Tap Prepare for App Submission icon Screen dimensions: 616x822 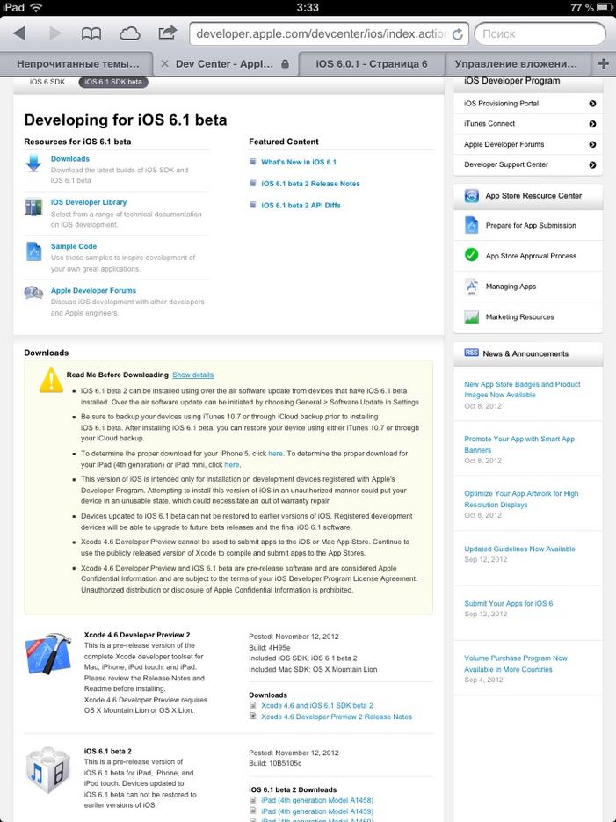point(471,225)
